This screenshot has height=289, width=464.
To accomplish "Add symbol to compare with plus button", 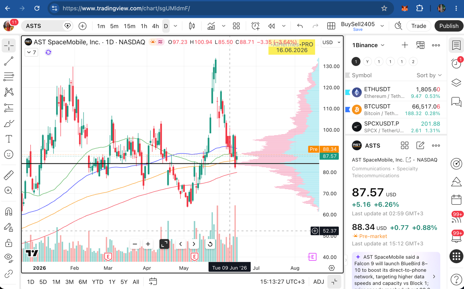I will click(83, 26).
